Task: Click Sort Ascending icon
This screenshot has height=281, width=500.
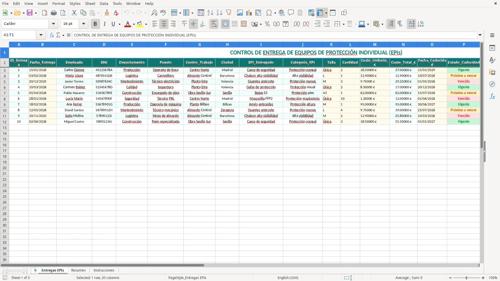Action: point(210,13)
